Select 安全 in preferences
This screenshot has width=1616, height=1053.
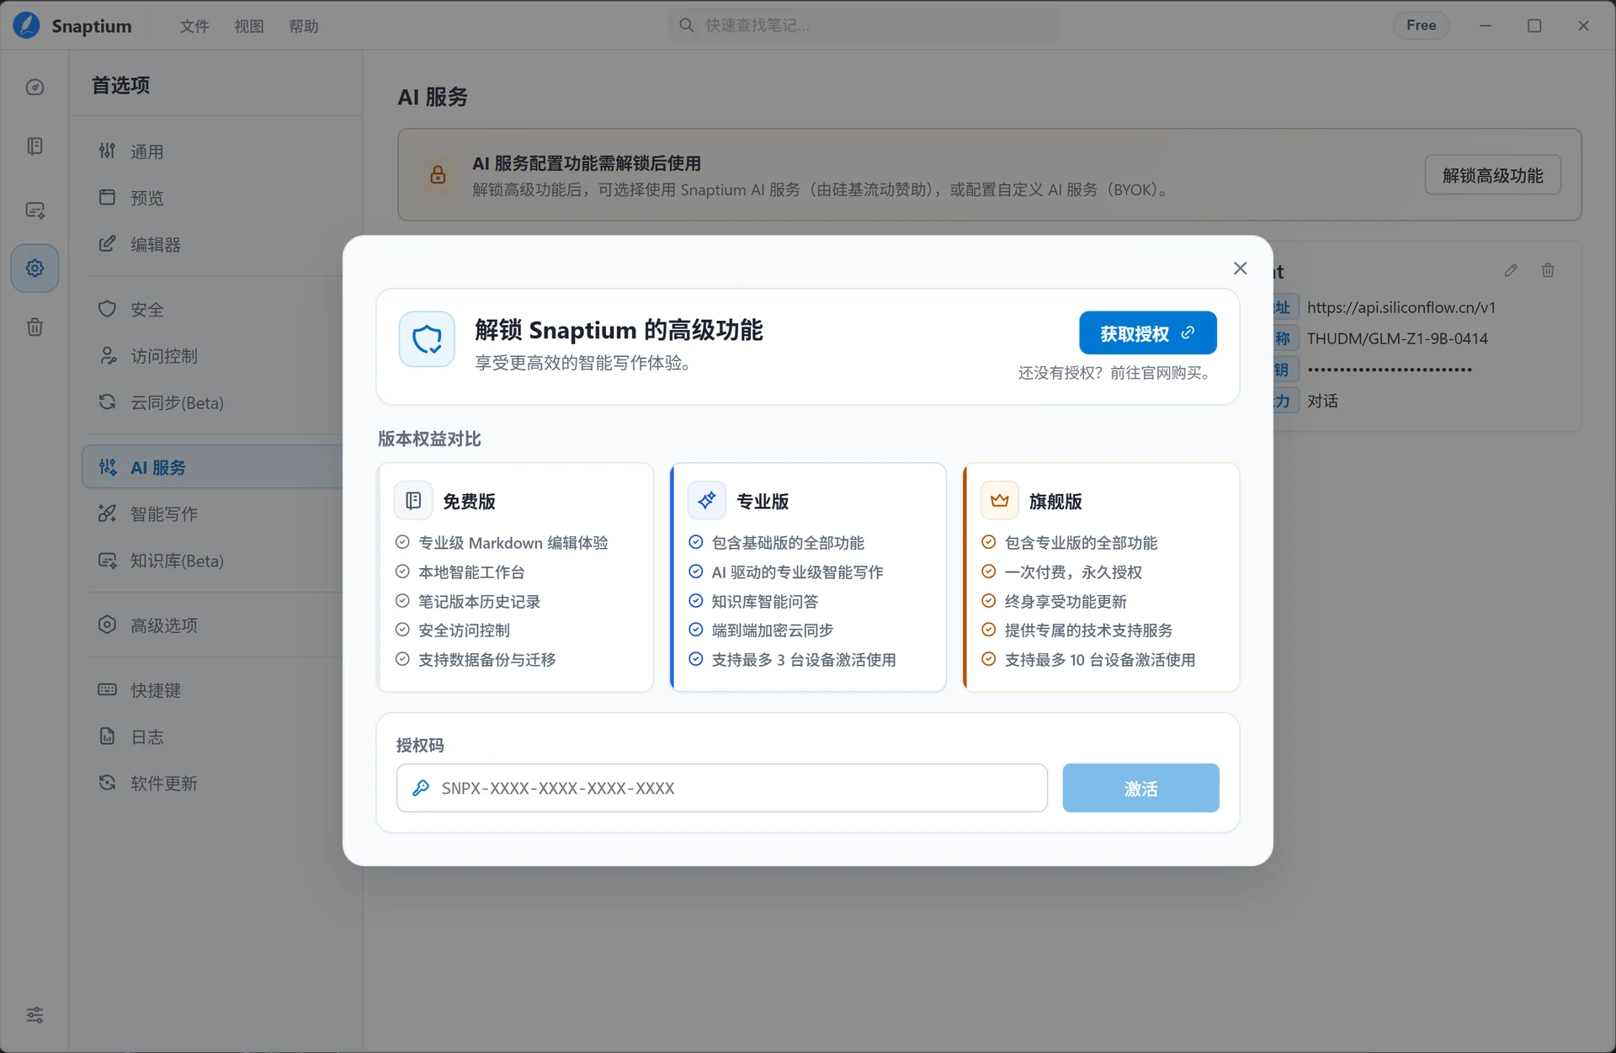[215, 309]
